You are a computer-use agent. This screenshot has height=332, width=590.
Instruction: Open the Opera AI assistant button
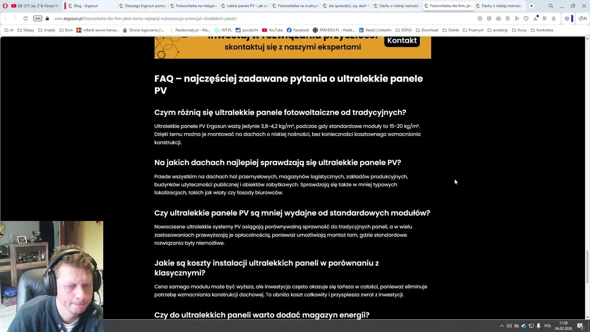(583, 18)
